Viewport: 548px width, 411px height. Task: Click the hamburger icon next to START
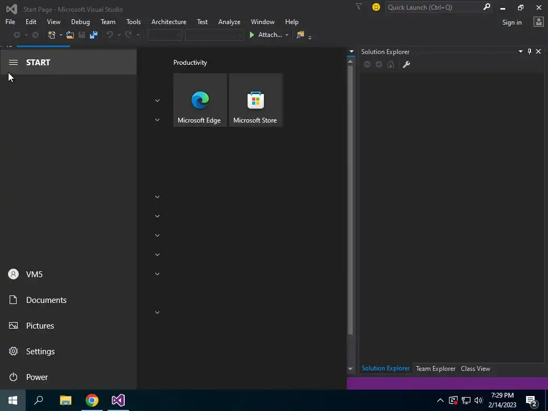tap(13, 62)
